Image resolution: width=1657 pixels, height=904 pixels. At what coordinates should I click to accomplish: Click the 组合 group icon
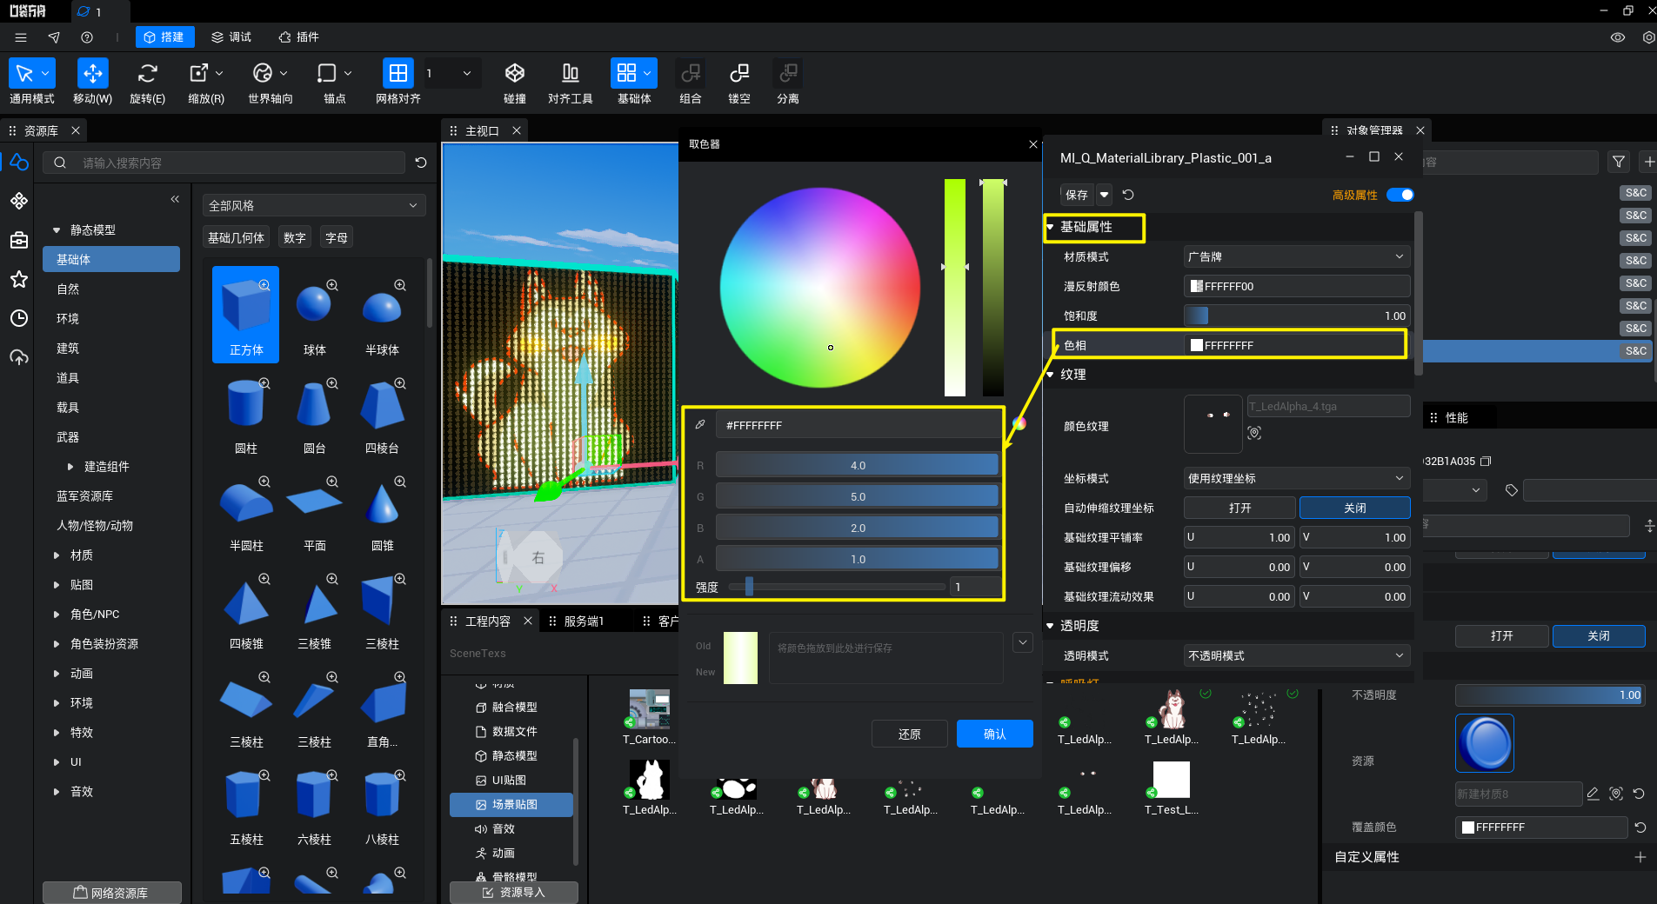pyautogui.click(x=691, y=73)
